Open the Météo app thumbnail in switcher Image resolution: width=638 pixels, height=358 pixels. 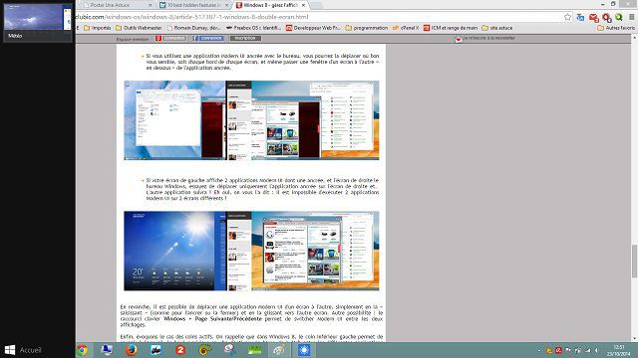(38, 22)
